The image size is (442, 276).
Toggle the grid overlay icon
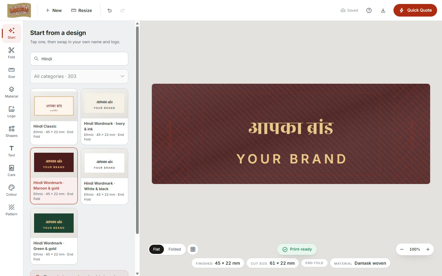pyautogui.click(x=193, y=249)
